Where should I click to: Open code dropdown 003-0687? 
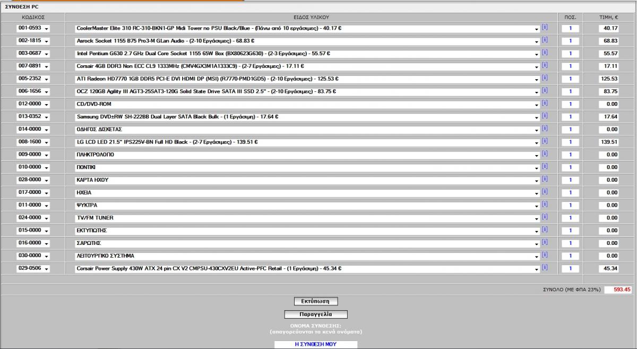(x=33, y=54)
